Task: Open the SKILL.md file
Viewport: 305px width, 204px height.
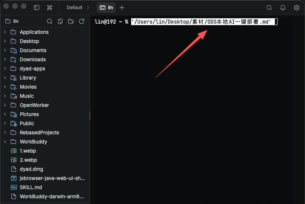Action: point(45,187)
